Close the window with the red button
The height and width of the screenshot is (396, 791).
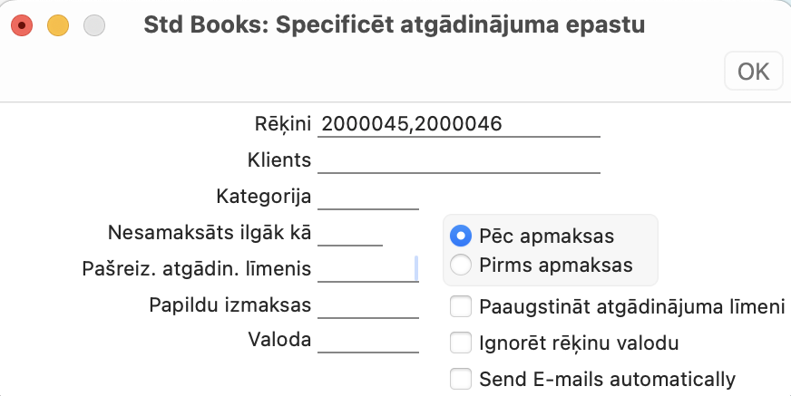(22, 25)
